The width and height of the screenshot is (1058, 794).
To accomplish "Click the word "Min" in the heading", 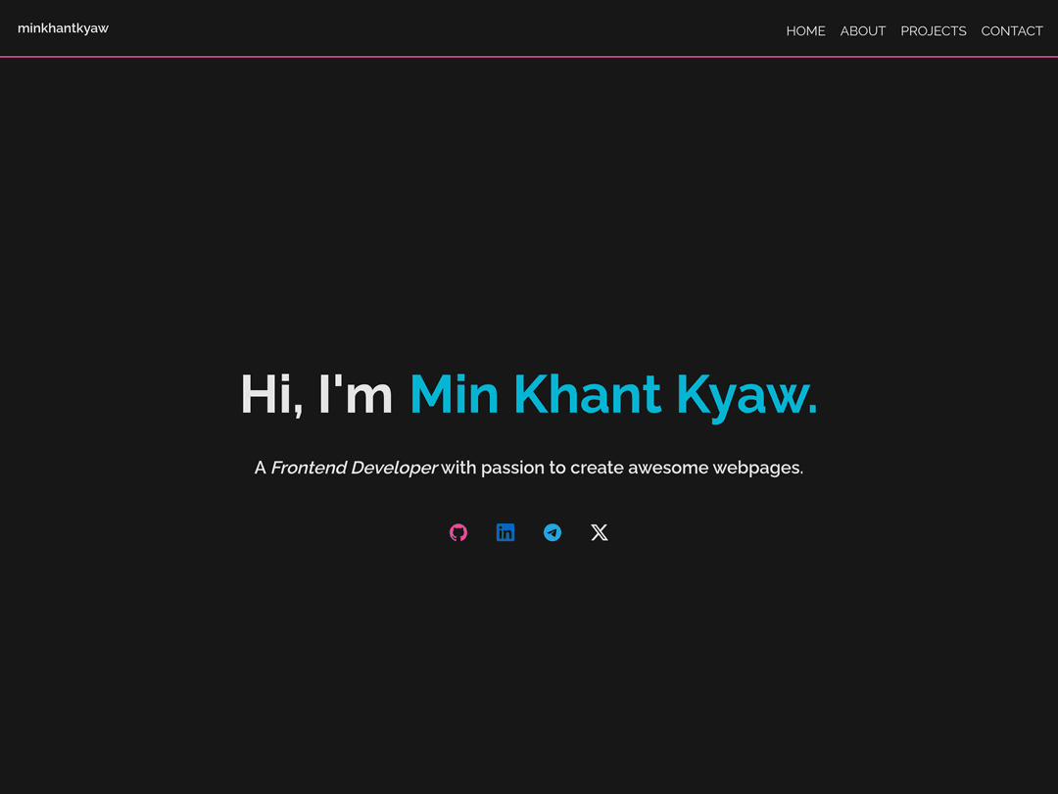I will click(x=455, y=394).
